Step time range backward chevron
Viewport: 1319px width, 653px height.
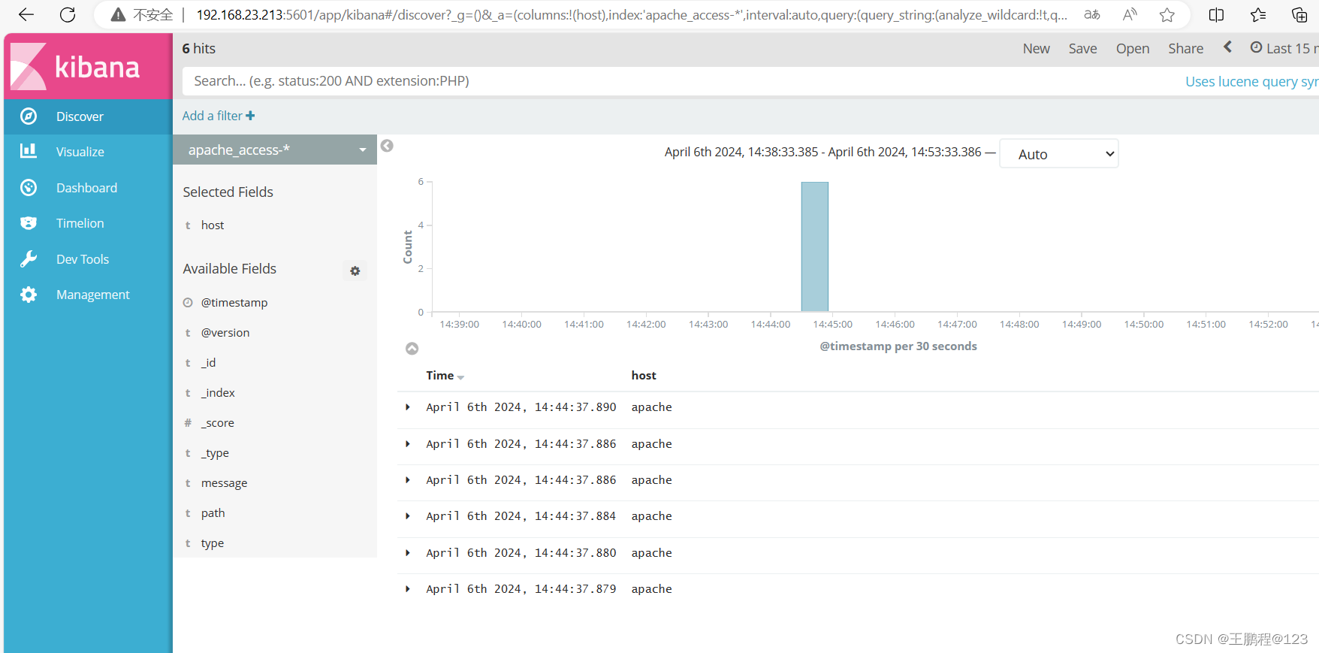[1227, 47]
